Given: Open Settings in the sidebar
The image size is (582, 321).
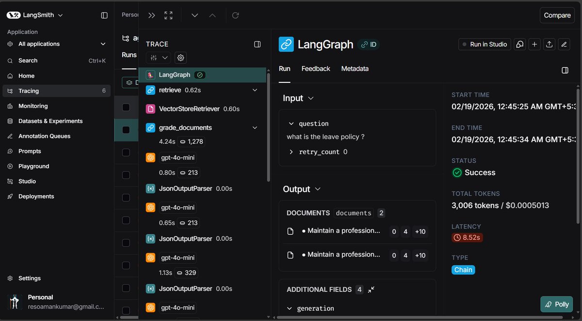Looking at the screenshot, I should point(56,278).
